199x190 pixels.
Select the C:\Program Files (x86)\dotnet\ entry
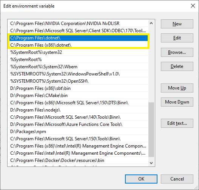click(x=78, y=45)
